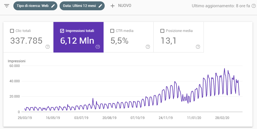Click the 20/08/19 date label
This screenshot has height=129, width=257.
(x=109, y=118)
